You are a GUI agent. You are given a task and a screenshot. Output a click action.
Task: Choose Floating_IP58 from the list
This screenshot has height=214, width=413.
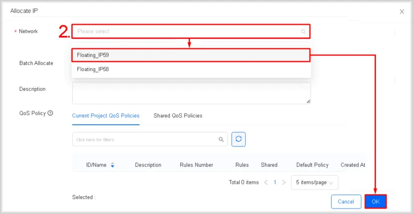tap(191, 69)
